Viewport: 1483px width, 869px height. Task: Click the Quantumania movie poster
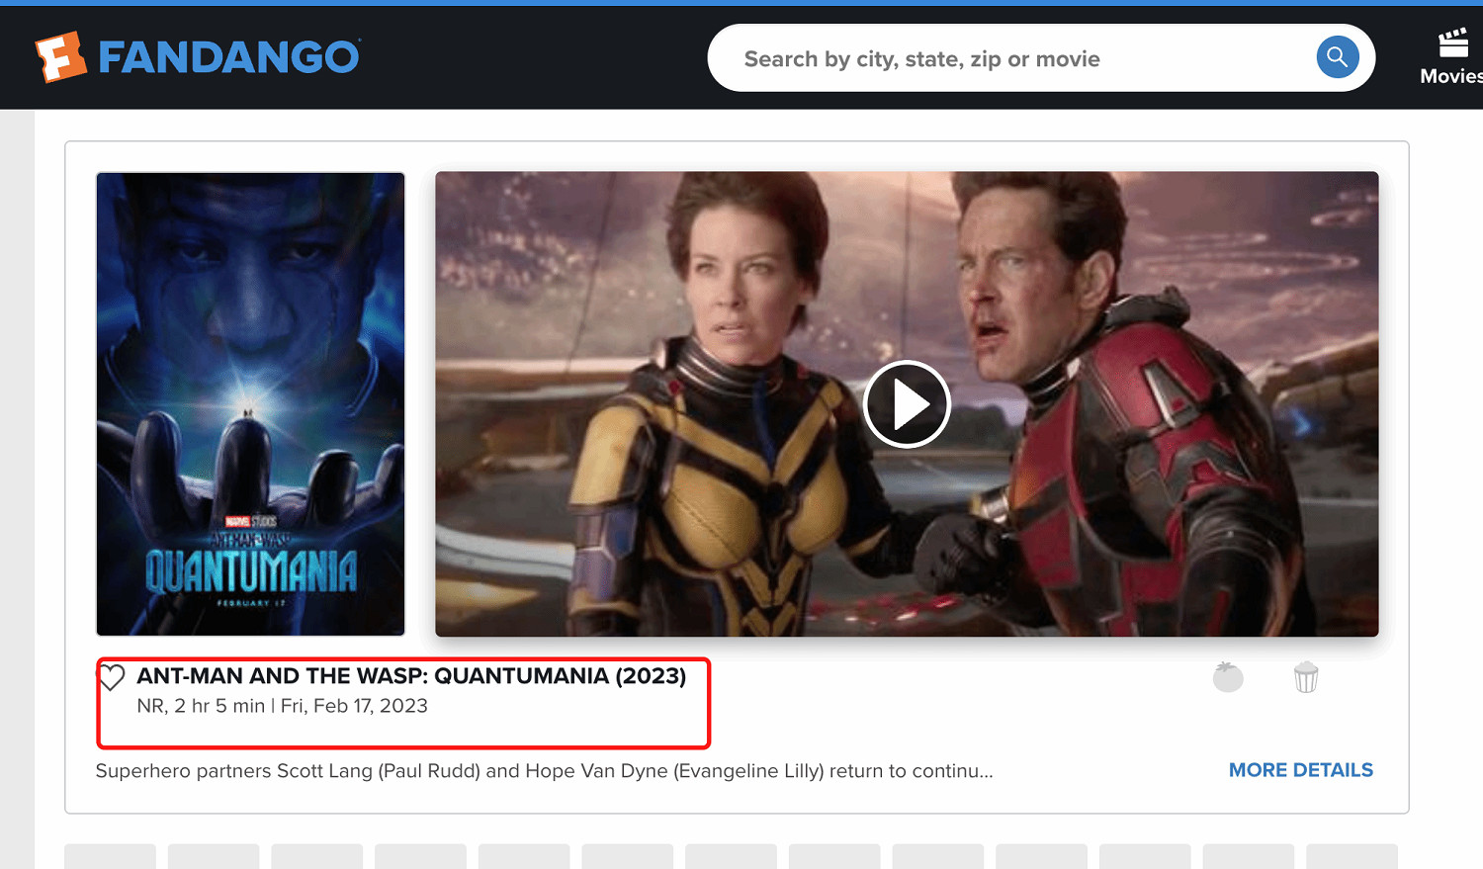250,404
